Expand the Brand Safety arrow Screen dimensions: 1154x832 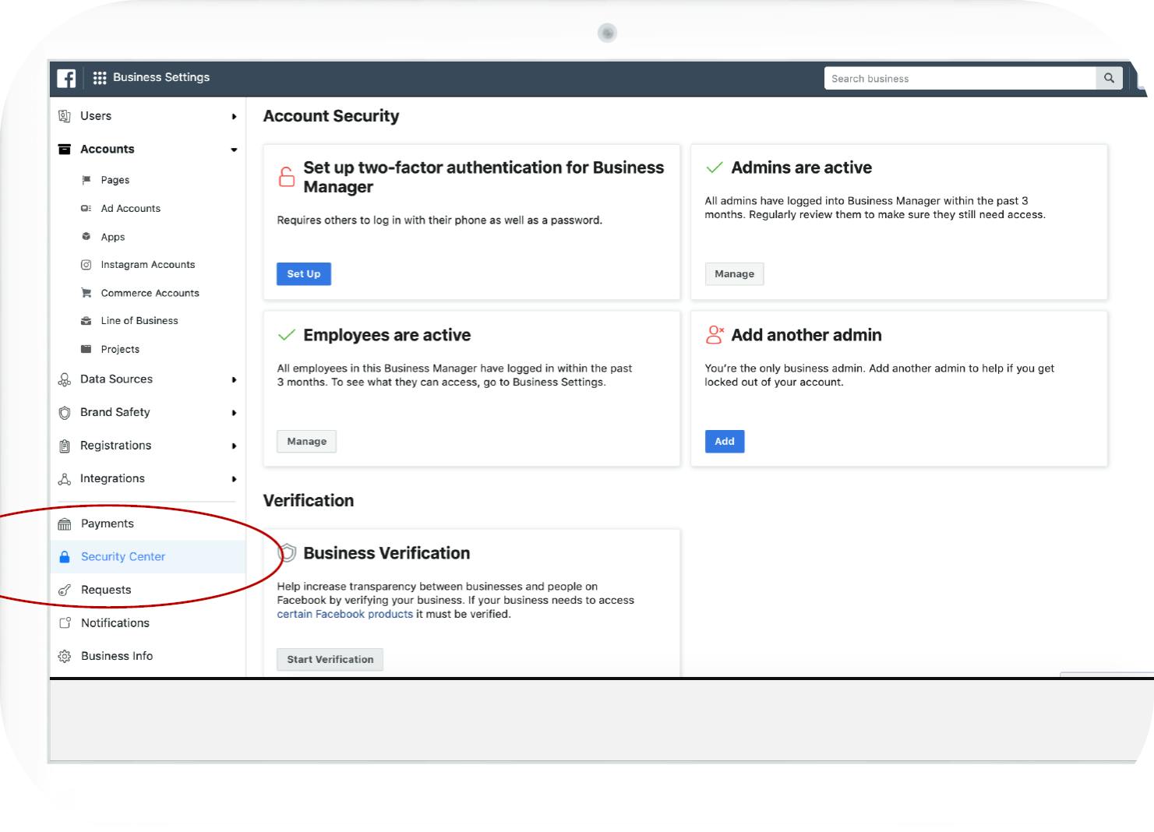click(x=234, y=413)
